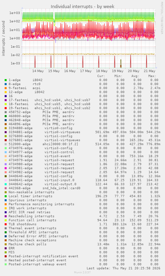The width and height of the screenshot is (165, 276).
Task: Click the green swatch for 1-edge i8042
Action: tap(6, 80)
